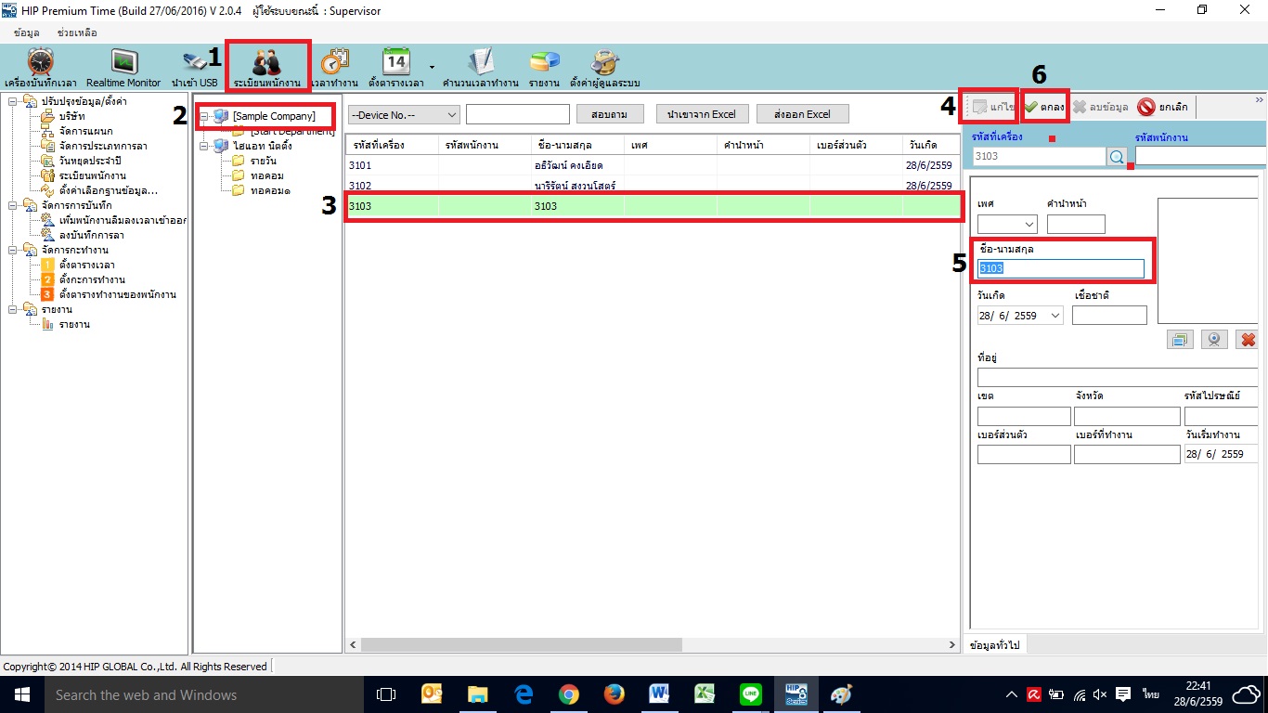Open the employee registry toolbar icon
This screenshot has width=1268, height=713.
266,69
